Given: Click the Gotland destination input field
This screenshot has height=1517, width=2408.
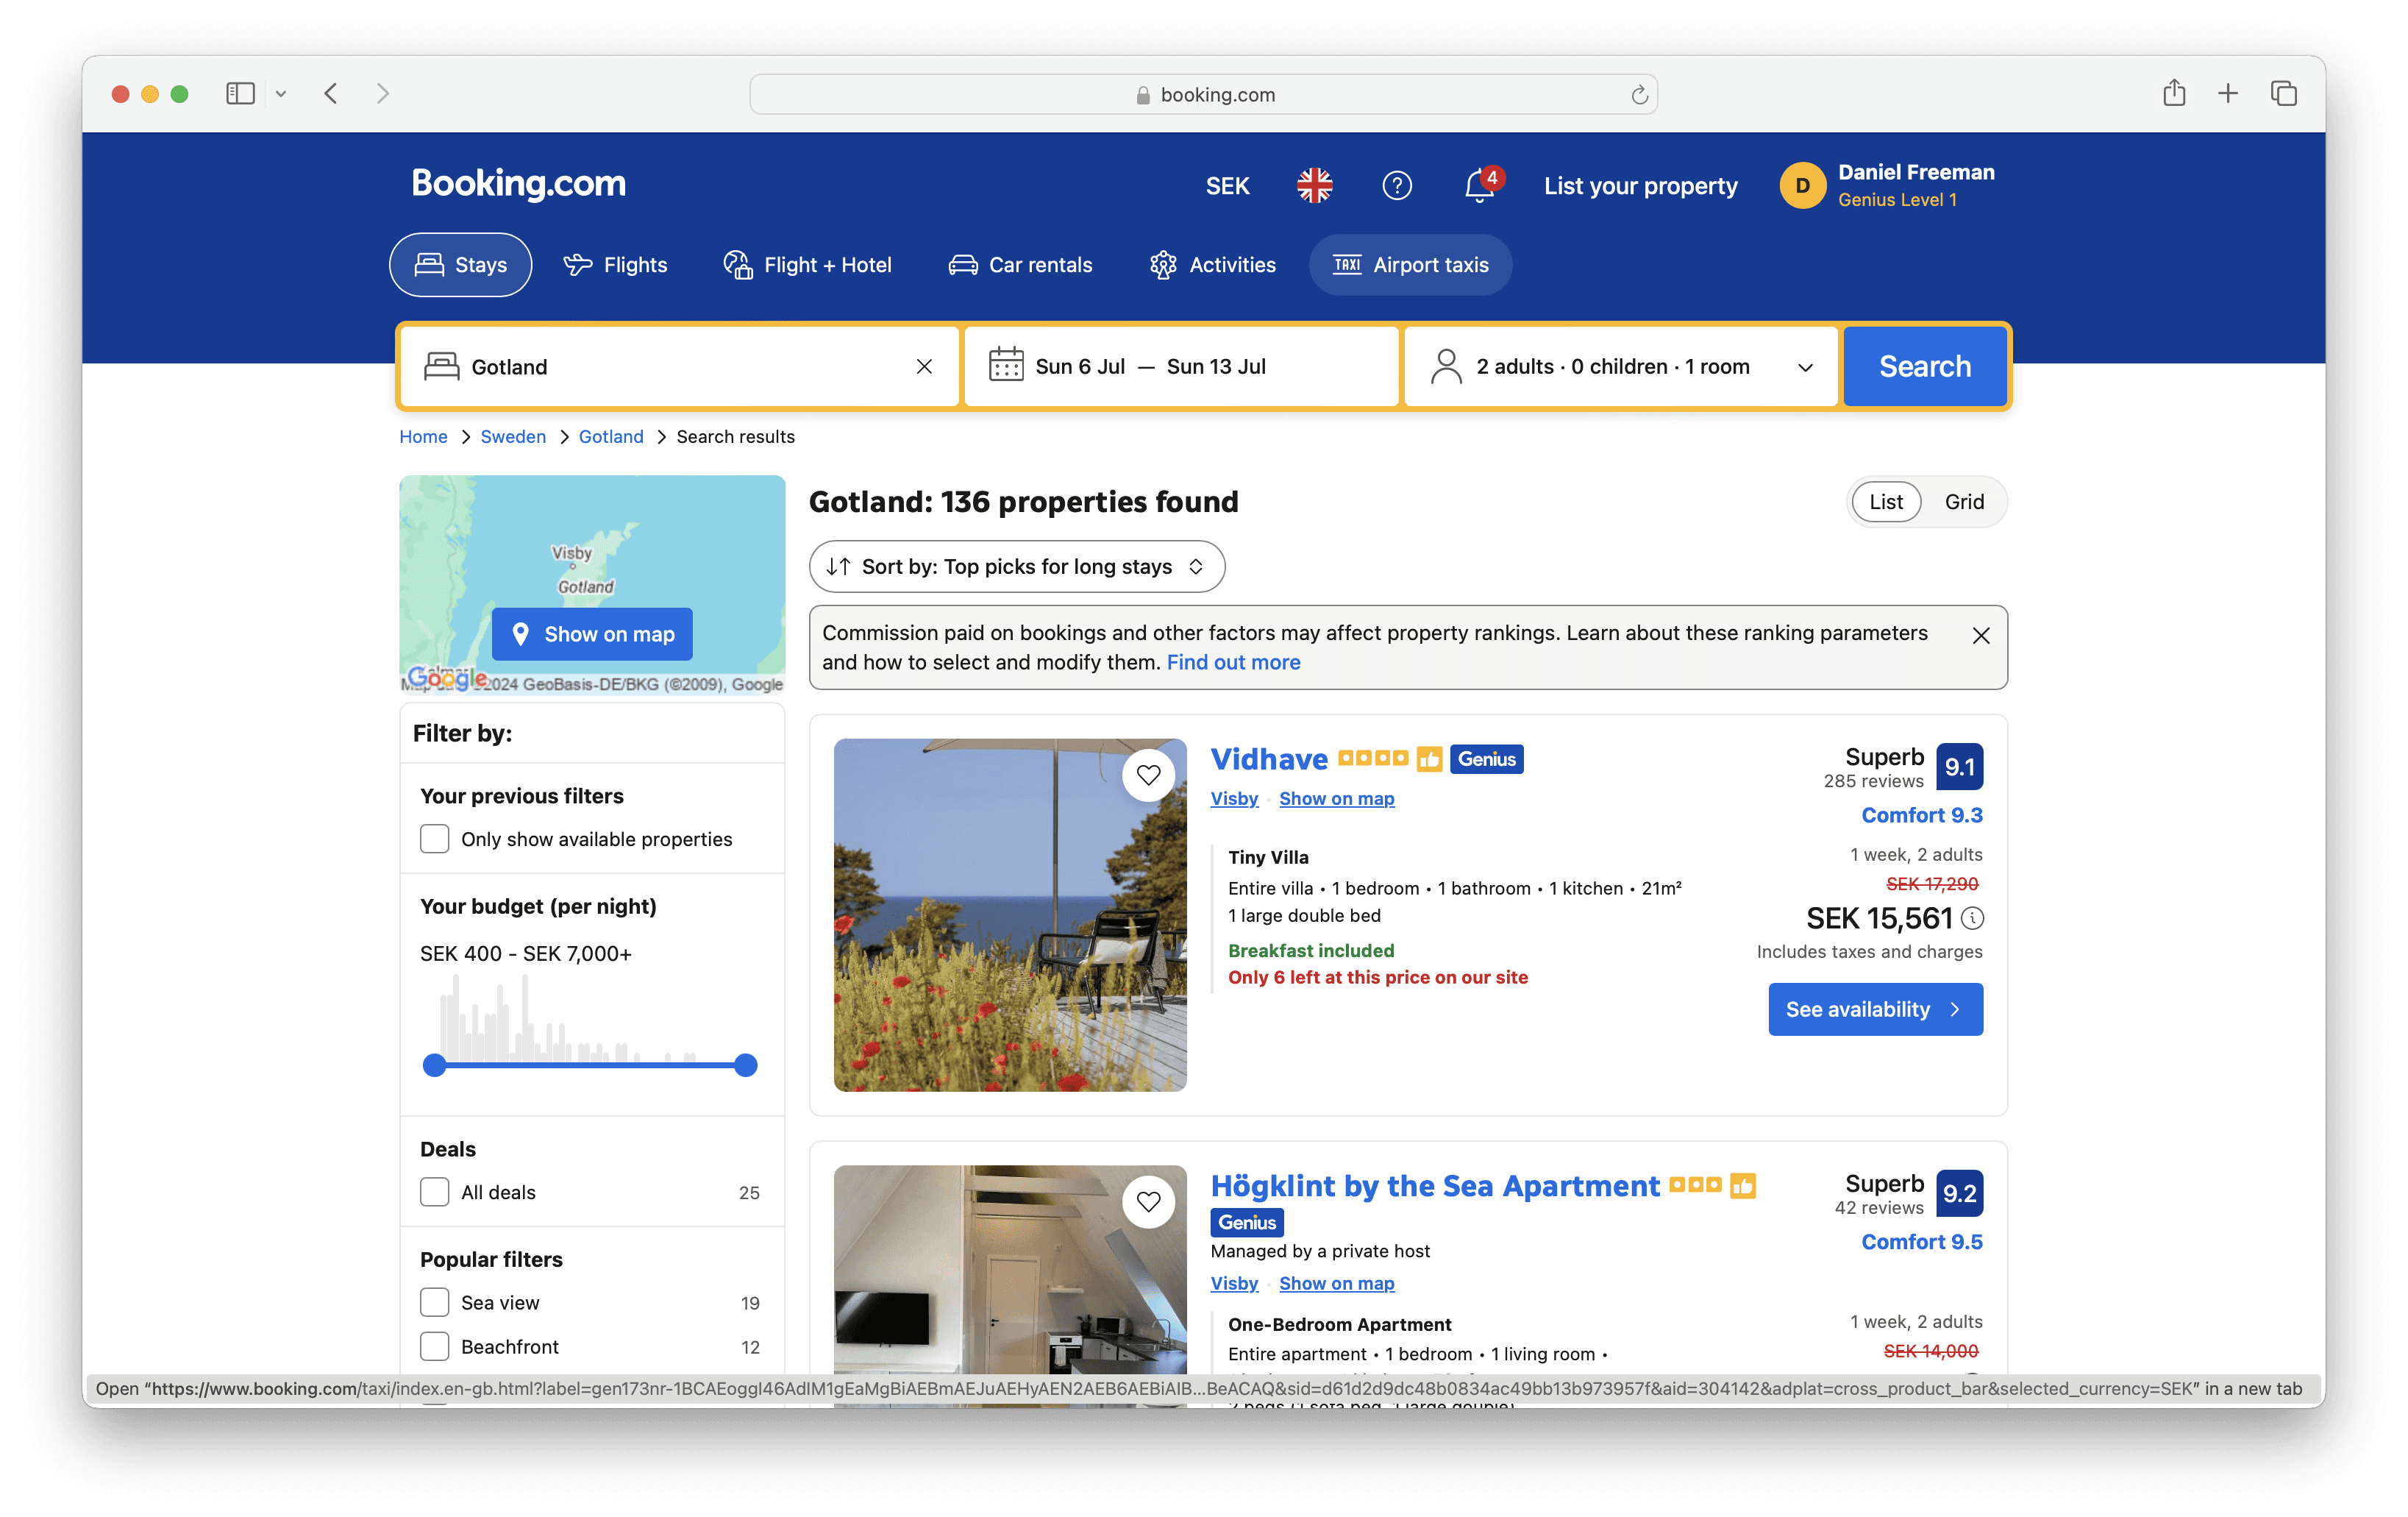Looking at the screenshot, I should 680,366.
